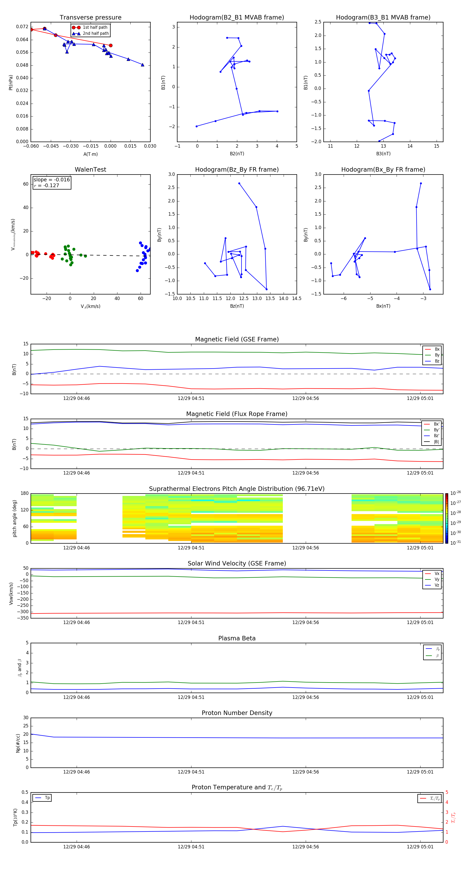Screen dimensions: 474x870
Task: Click the By legend entry in GSE Frame panel
Action: coord(432,355)
